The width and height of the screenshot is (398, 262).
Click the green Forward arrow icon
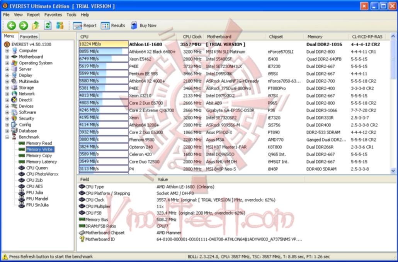[23, 25]
